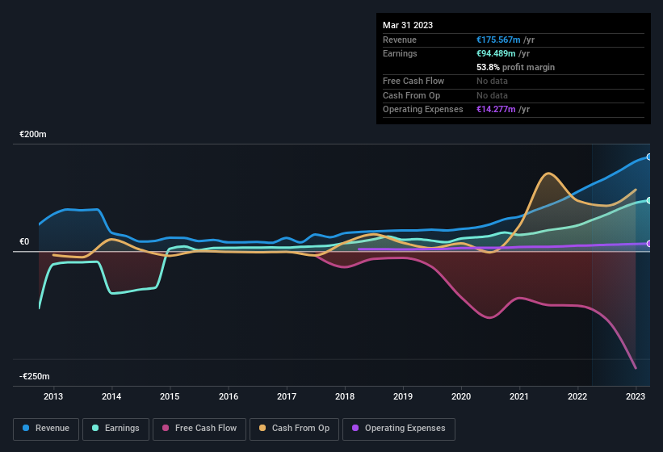
Task: Toggle the Earnings legend button
Action: (115, 429)
